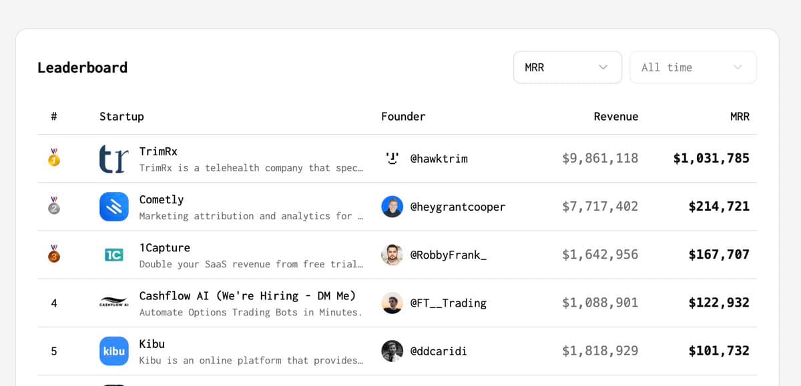801x386 pixels.
Task: Visit founder @ddcaridi's profile
Action: (439, 351)
